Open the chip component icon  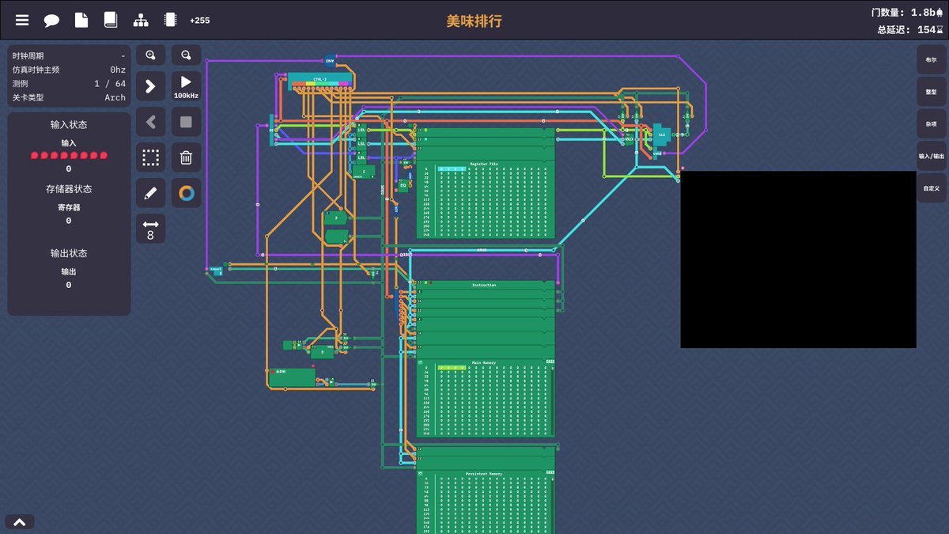[x=170, y=21]
